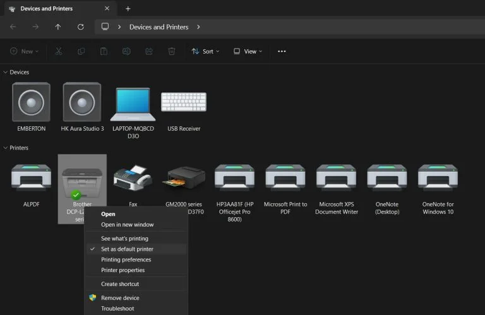Viewport: 485px width, 315px height.
Task: Choose See what's printing
Action: click(136, 239)
